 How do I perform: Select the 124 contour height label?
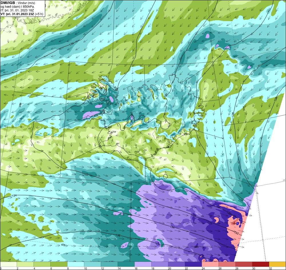point(275,99)
